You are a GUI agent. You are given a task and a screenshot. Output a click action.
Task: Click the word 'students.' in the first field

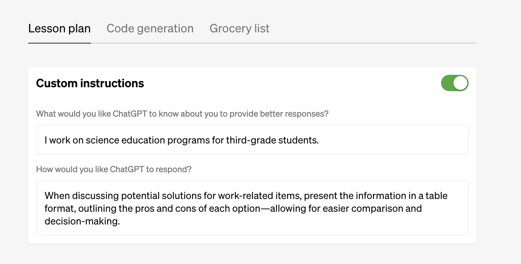pos(298,140)
